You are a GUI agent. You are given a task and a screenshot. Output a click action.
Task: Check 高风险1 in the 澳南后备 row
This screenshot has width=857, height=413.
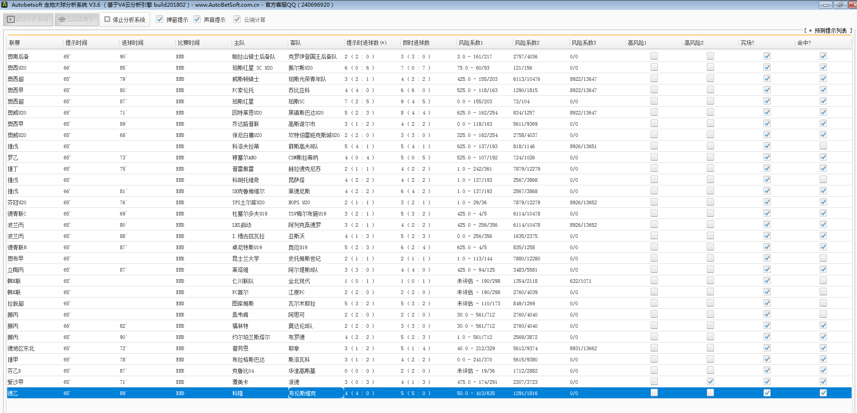[x=654, y=56]
